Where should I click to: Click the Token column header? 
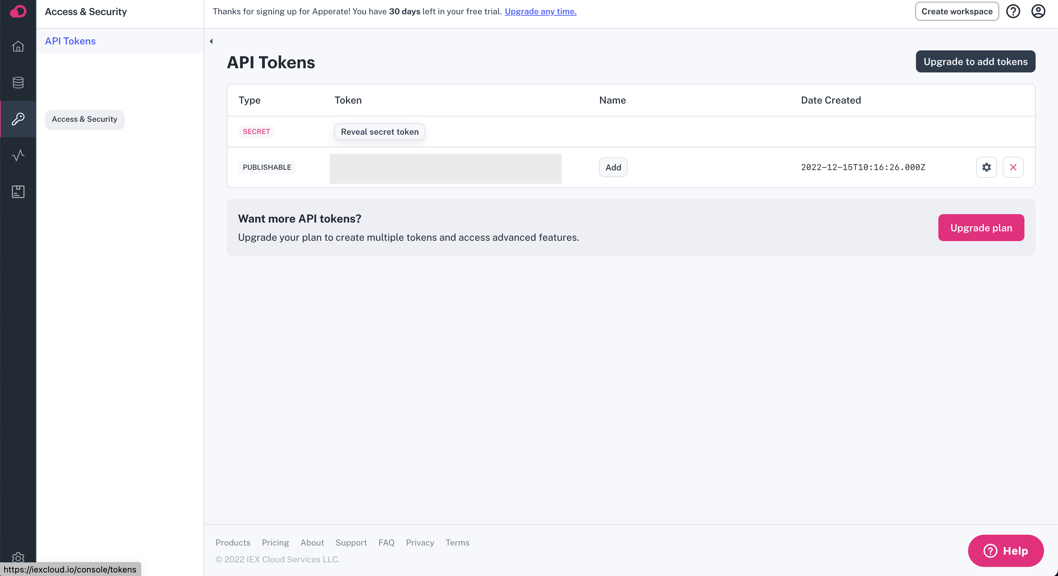(348, 100)
